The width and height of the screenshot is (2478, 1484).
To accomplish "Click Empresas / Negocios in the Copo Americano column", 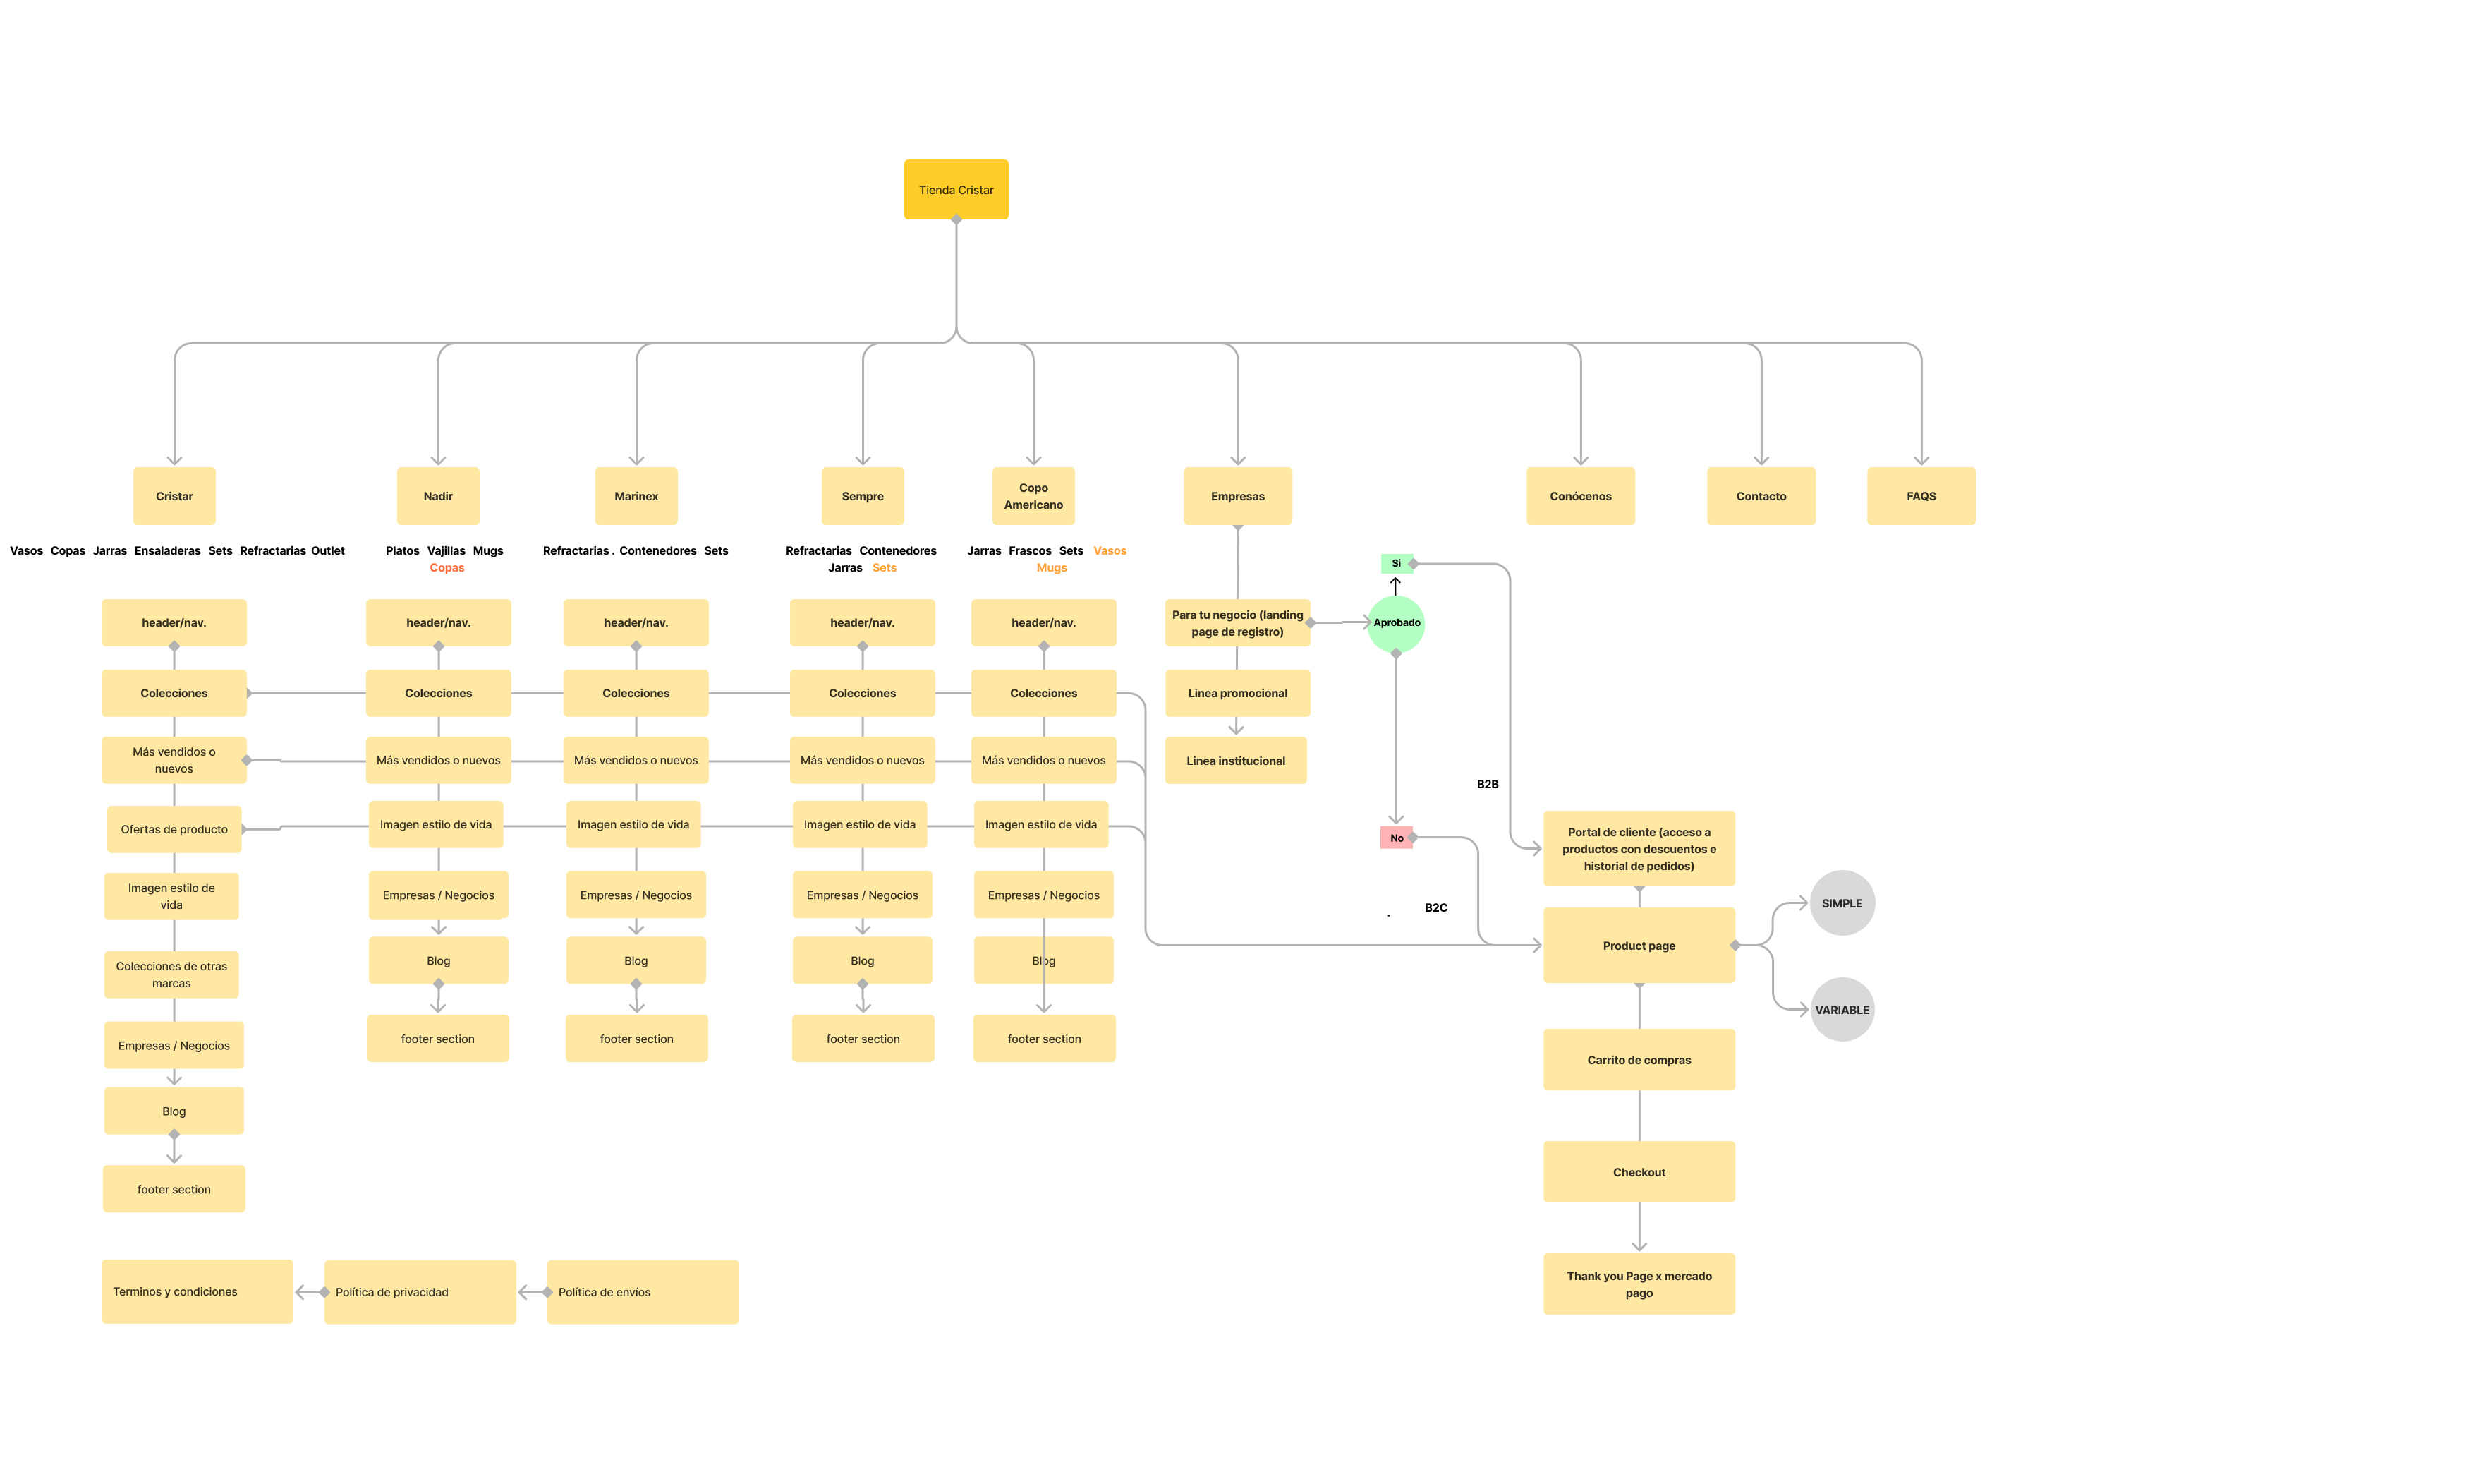I will (1043, 895).
